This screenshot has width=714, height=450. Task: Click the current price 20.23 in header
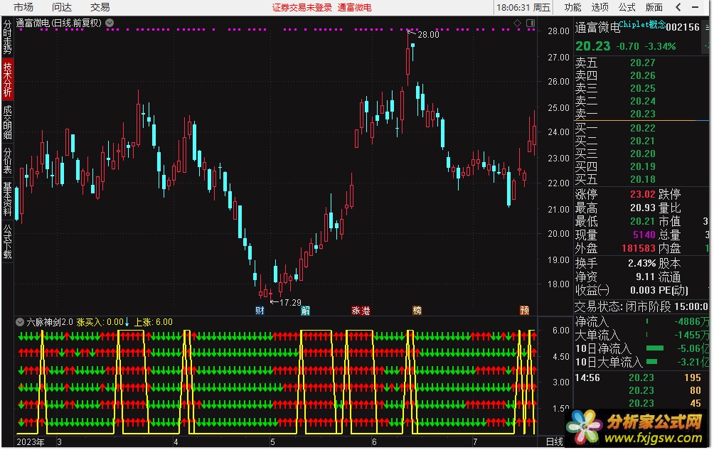pyautogui.click(x=592, y=46)
